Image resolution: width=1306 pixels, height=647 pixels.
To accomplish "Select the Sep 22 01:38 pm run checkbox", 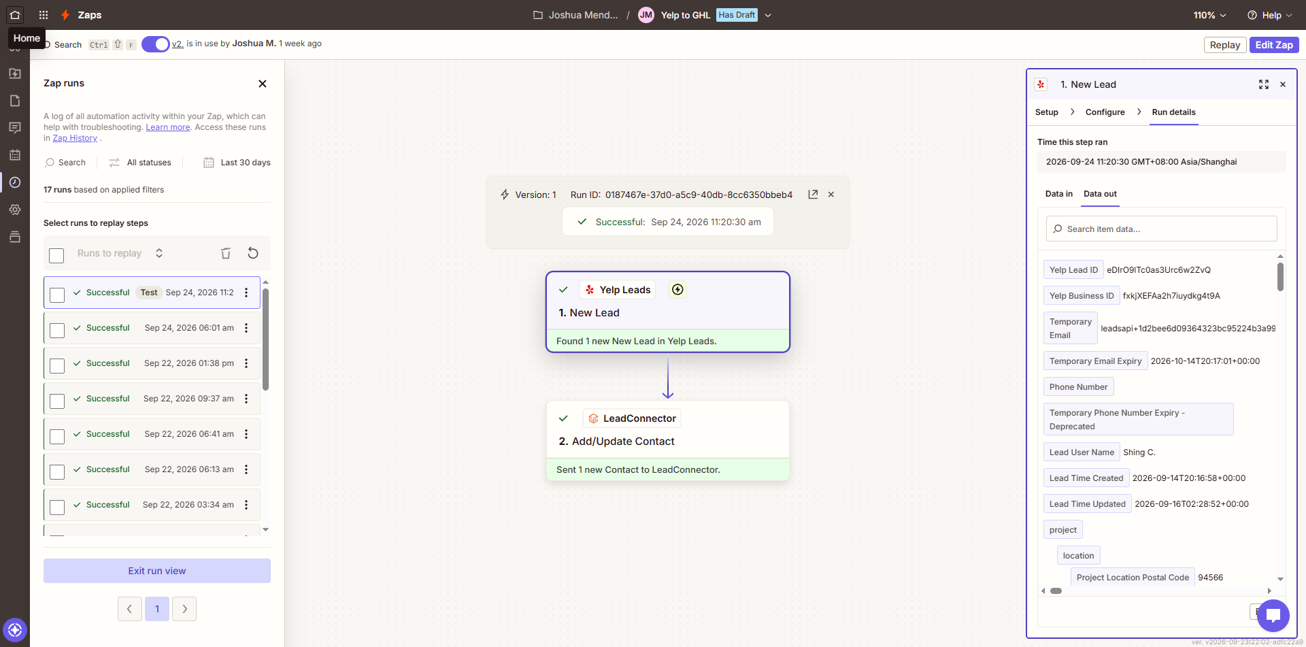I will tap(57, 365).
